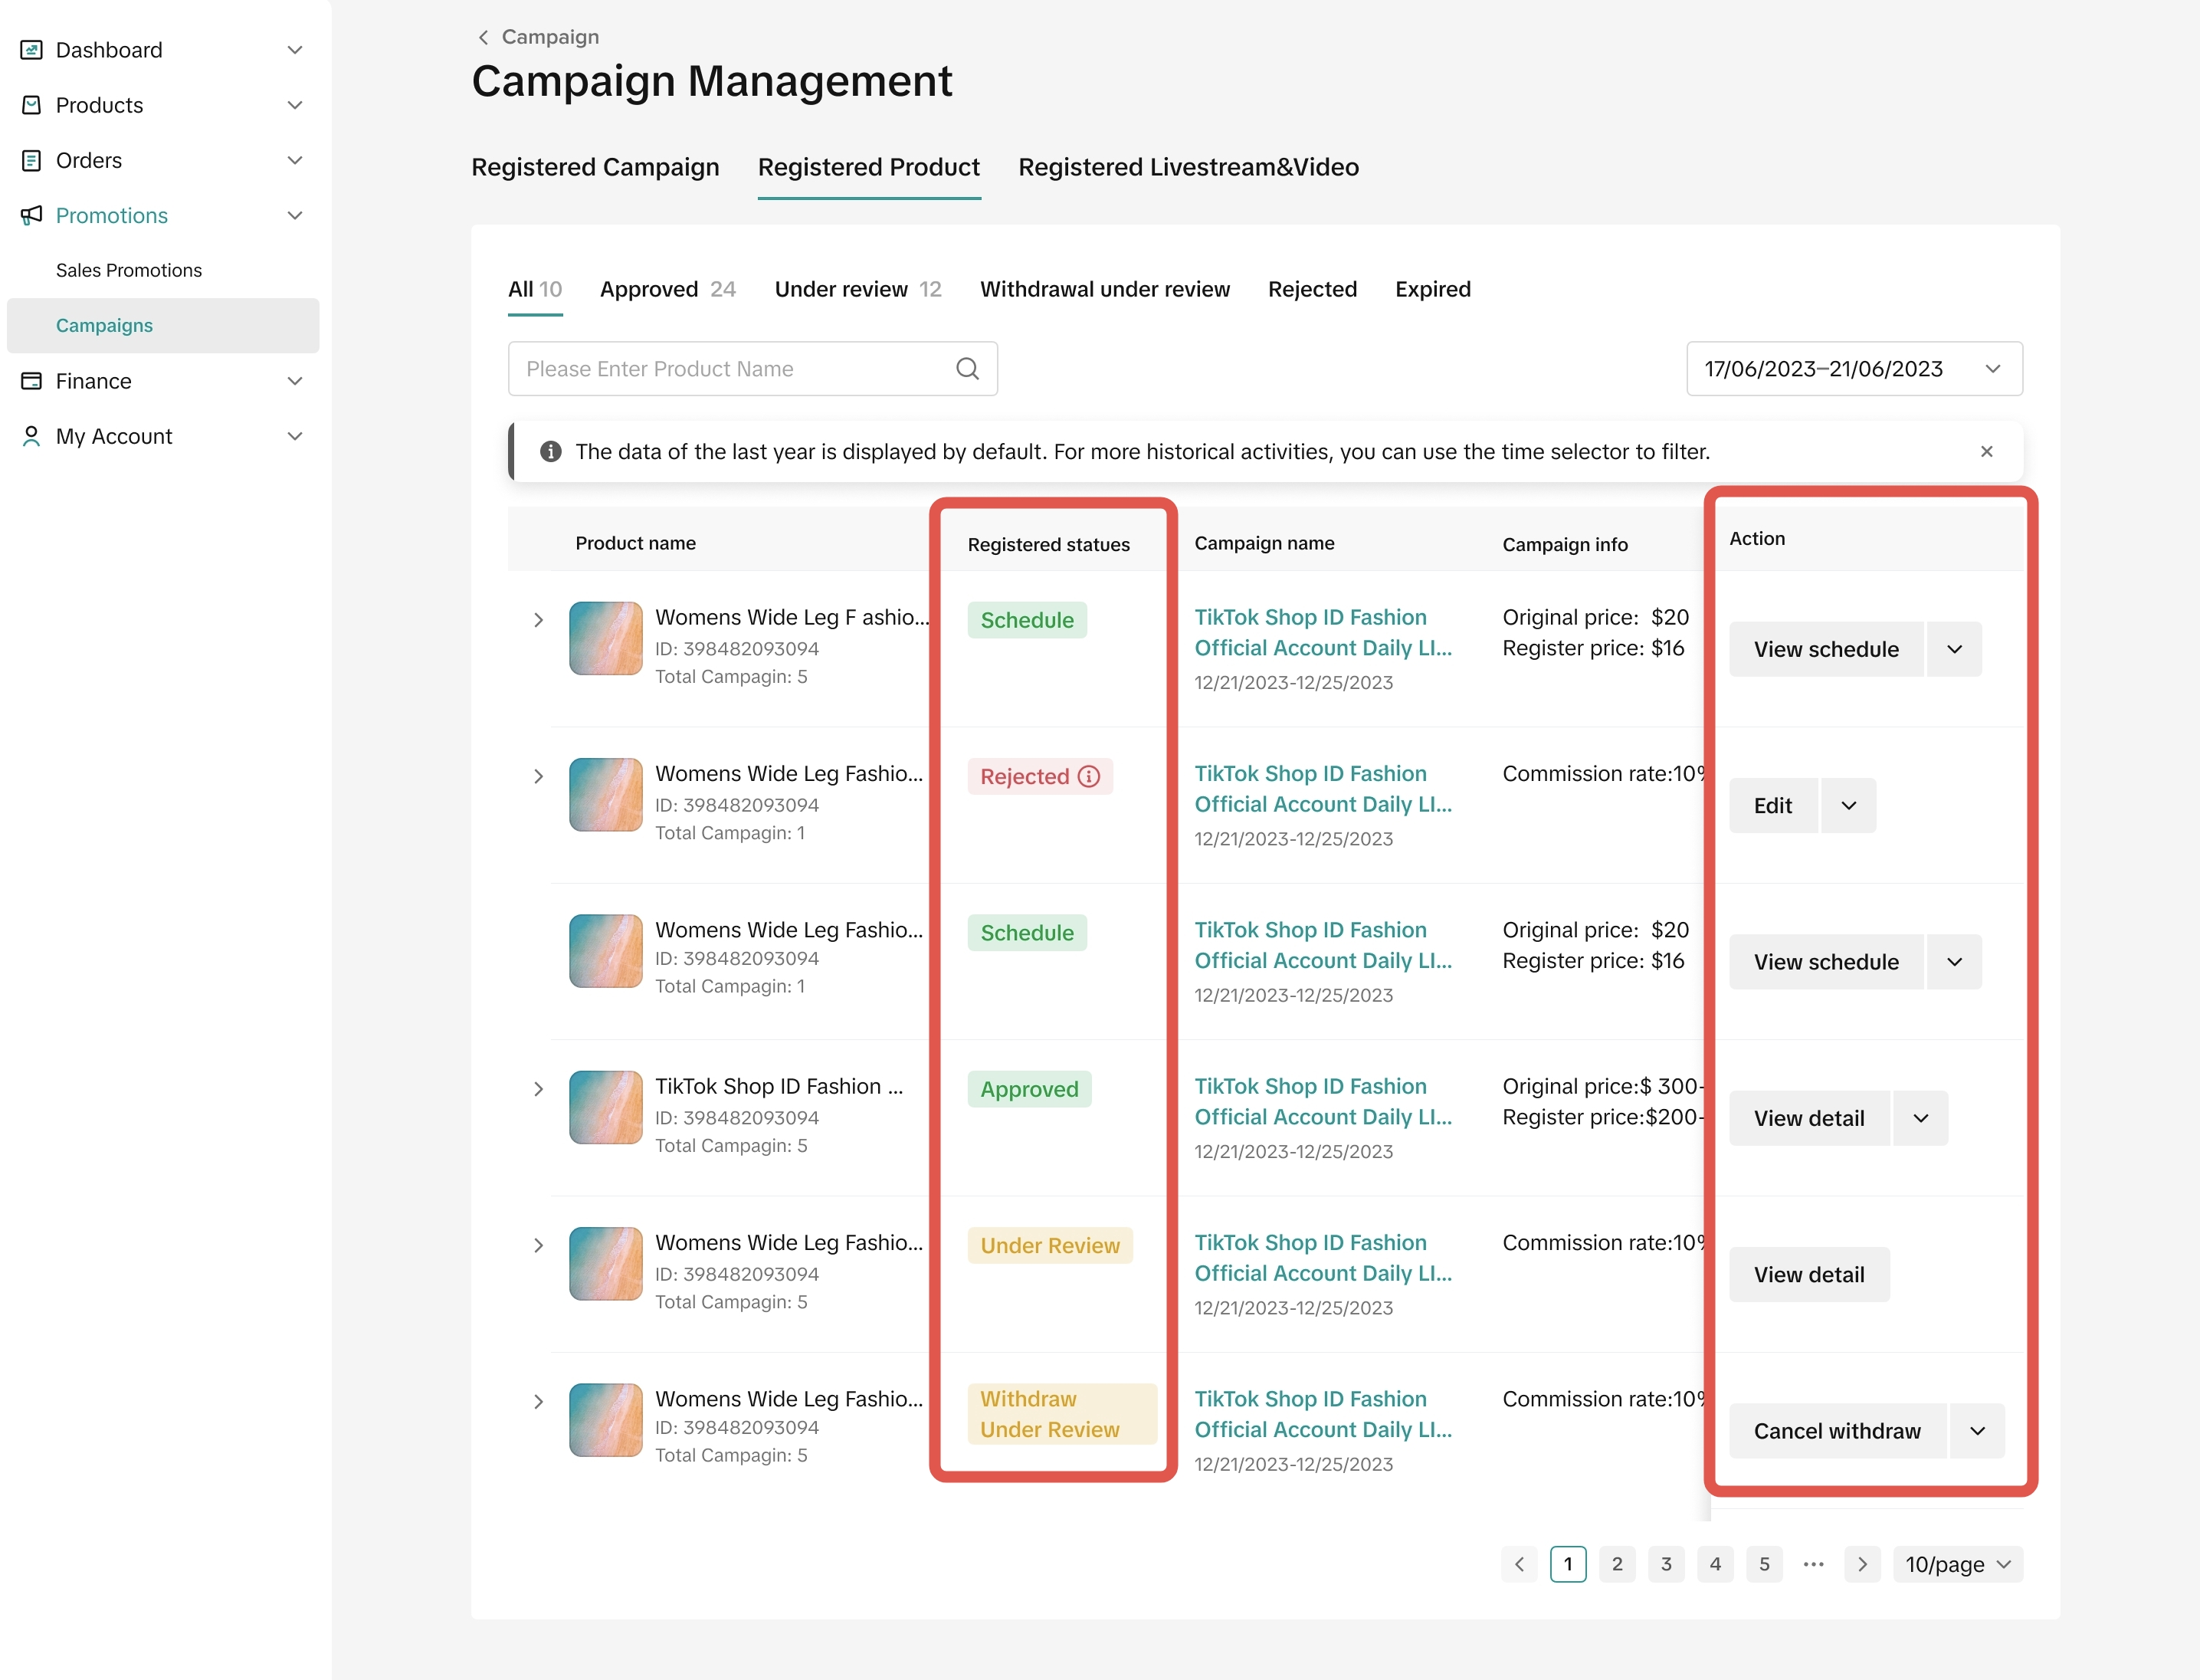Open dropdown arrow next to Edit button
Viewport: 2200px width, 1680px height.
coord(1848,806)
